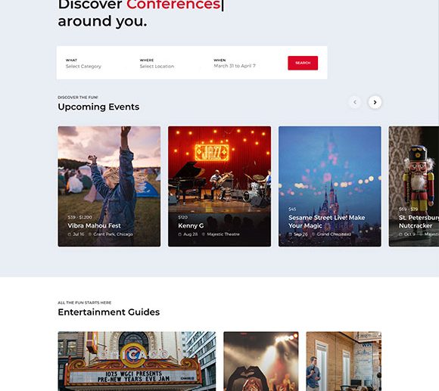Click calendar icon next to Sep 26
The width and height of the screenshot is (439, 391).
click(x=291, y=234)
